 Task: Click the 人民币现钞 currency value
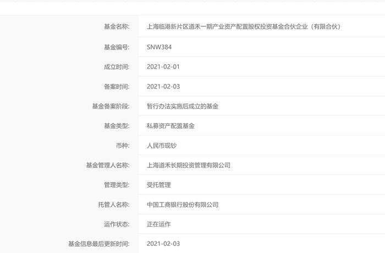pos(162,146)
